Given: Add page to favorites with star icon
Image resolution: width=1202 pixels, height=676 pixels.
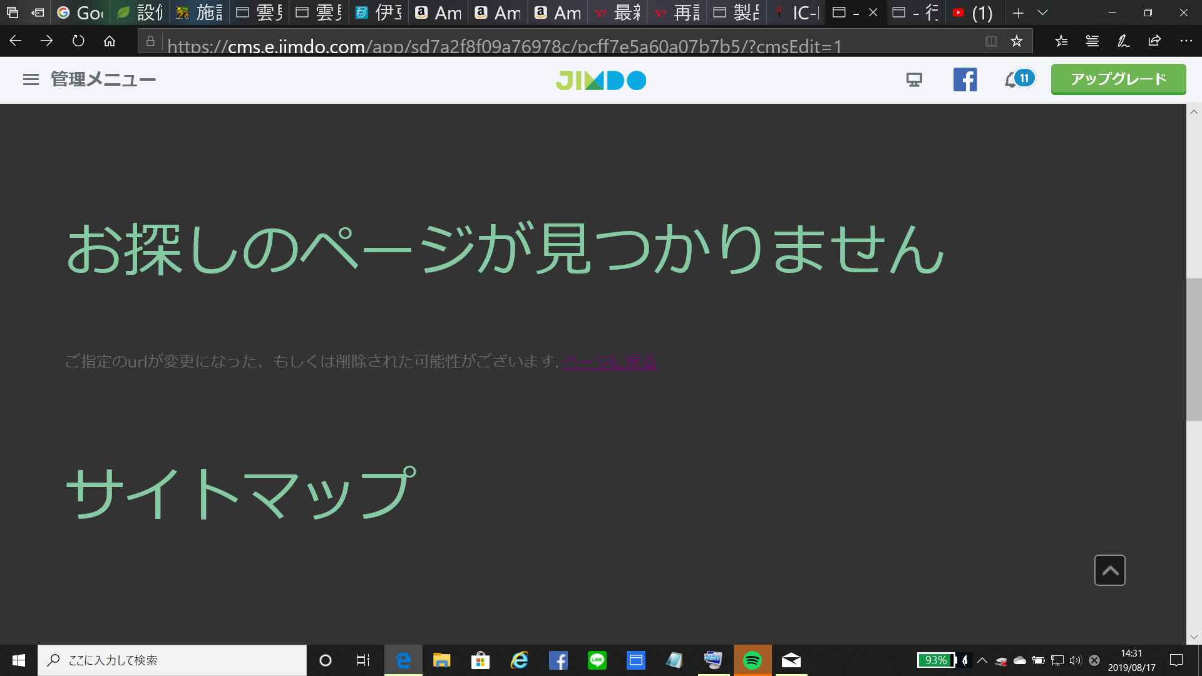Looking at the screenshot, I should click(x=1017, y=41).
